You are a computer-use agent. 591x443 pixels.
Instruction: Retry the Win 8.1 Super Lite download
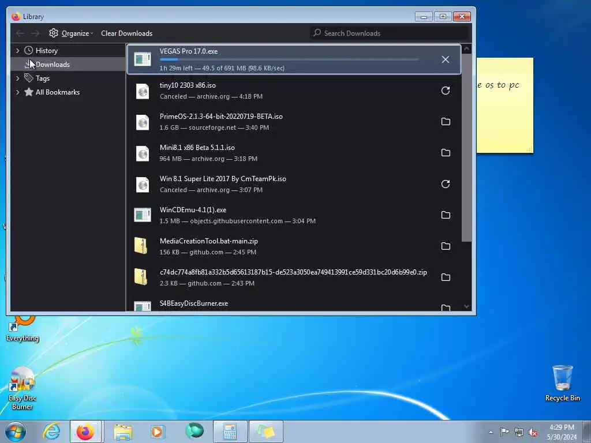pyautogui.click(x=445, y=184)
